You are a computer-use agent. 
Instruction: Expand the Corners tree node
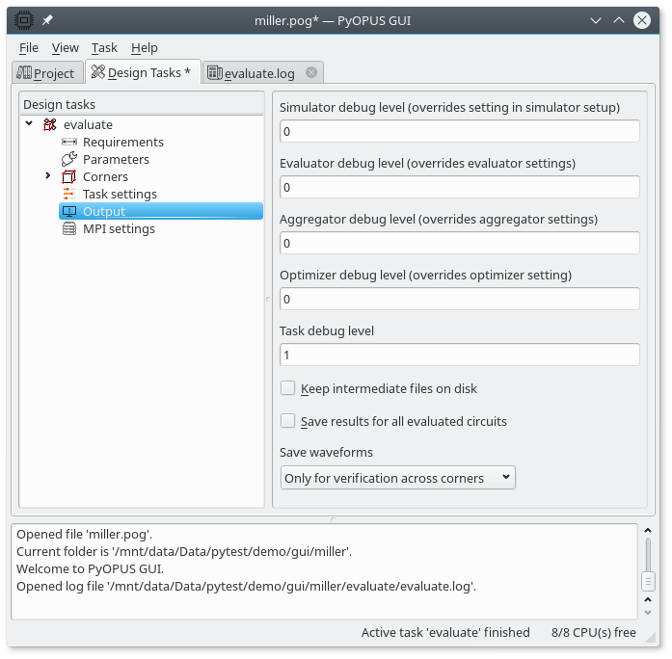(48, 176)
